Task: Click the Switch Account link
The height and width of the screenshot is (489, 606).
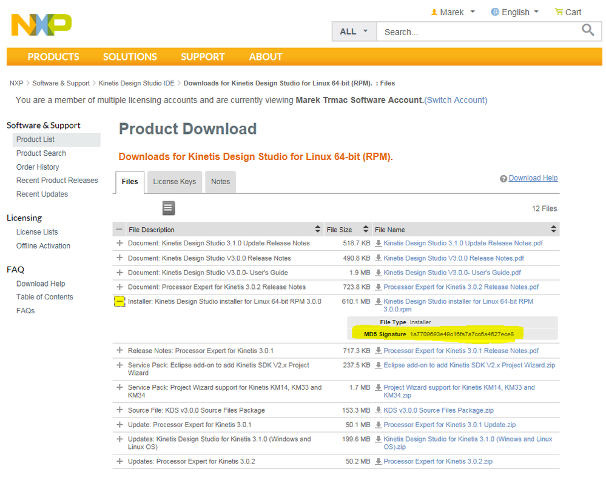Action: click(x=456, y=101)
